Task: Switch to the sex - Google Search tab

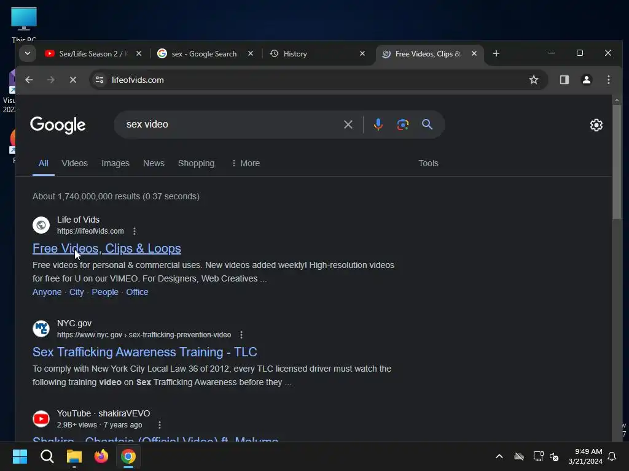Action: tap(204, 54)
